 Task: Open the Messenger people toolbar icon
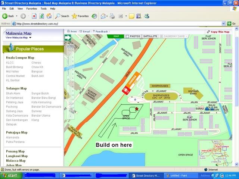[147, 16]
